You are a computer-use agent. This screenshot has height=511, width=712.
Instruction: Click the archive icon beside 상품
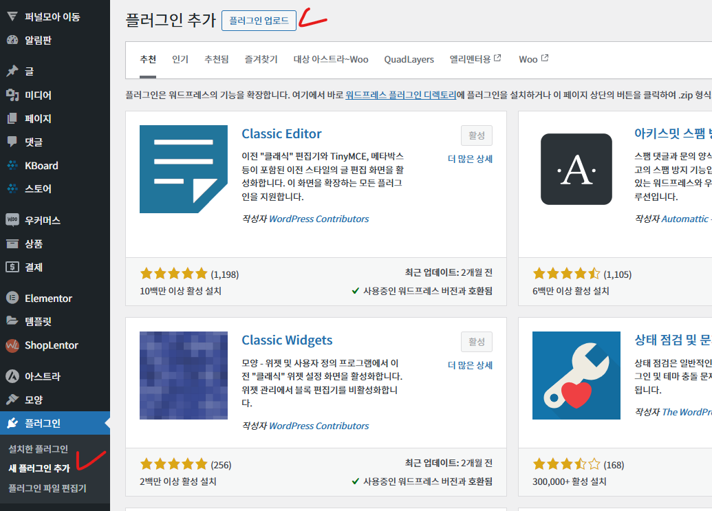[x=12, y=243]
